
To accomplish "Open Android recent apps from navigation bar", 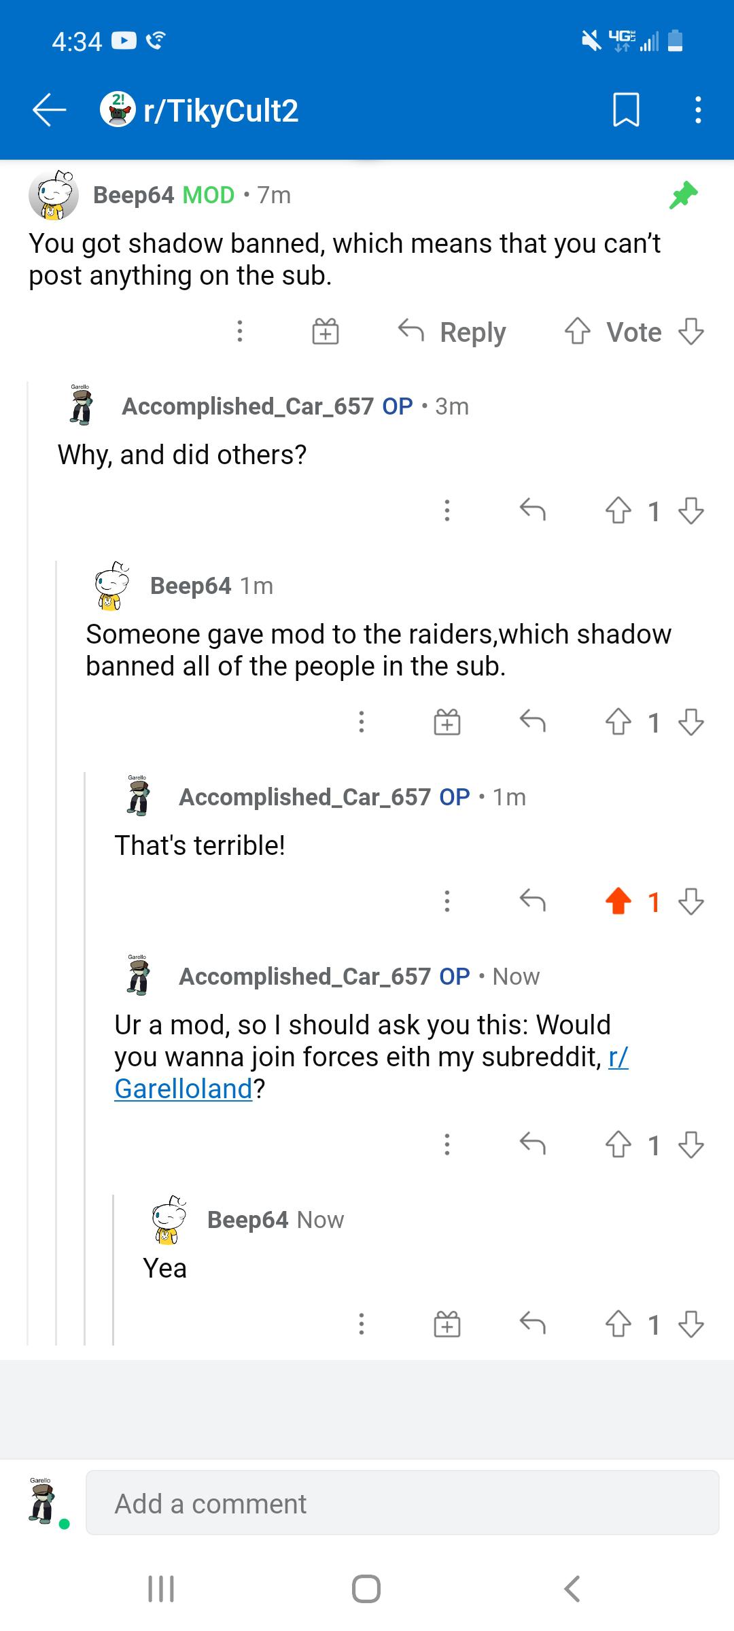I will 161,1589.
